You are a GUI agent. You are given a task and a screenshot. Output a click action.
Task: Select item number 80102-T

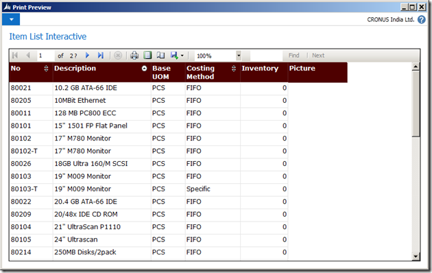[24, 151]
